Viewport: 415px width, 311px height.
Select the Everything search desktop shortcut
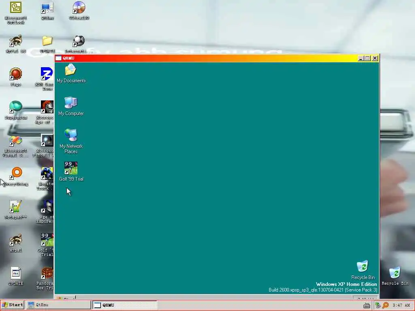pos(16,177)
